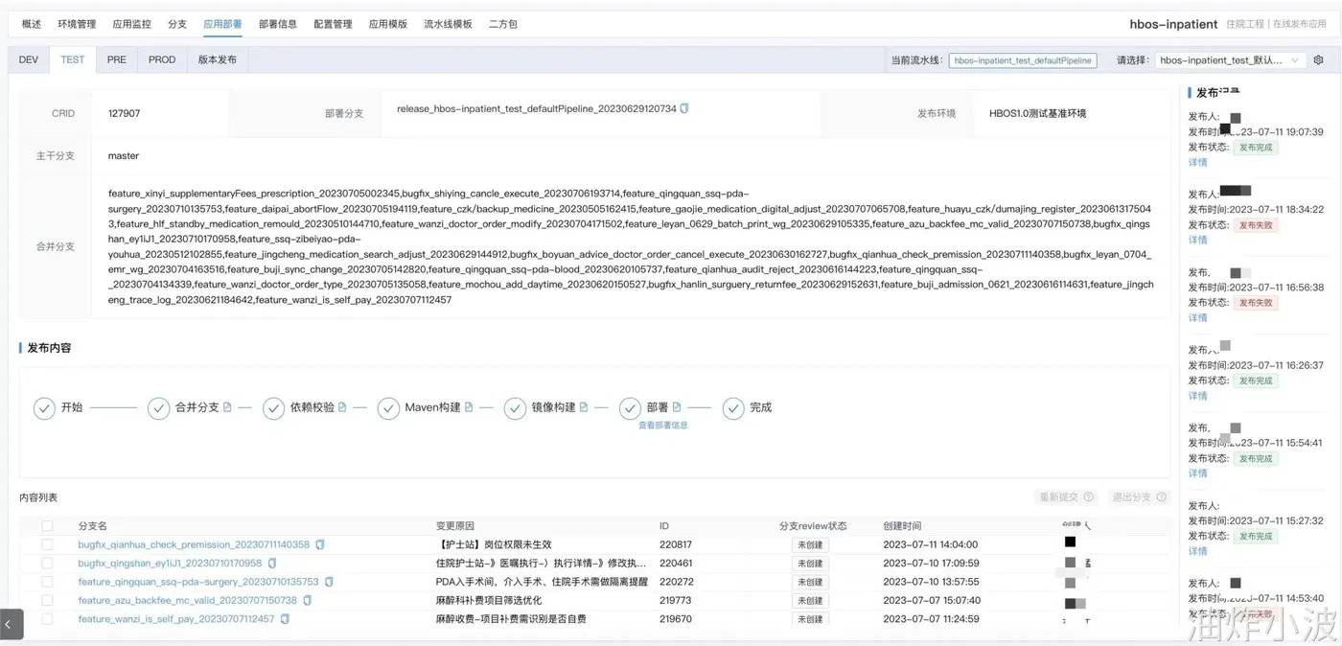Click 查看部署信息 link under deploy step
The image size is (1342, 646).
663,426
